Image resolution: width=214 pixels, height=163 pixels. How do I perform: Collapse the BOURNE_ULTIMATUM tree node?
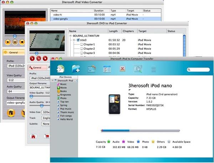tap(70, 36)
